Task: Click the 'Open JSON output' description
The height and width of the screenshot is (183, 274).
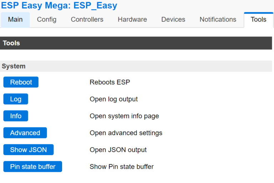Action: (x=118, y=150)
